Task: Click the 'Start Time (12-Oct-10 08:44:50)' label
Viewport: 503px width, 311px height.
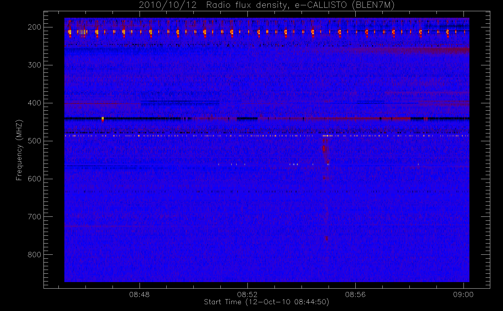Action: click(x=266, y=302)
